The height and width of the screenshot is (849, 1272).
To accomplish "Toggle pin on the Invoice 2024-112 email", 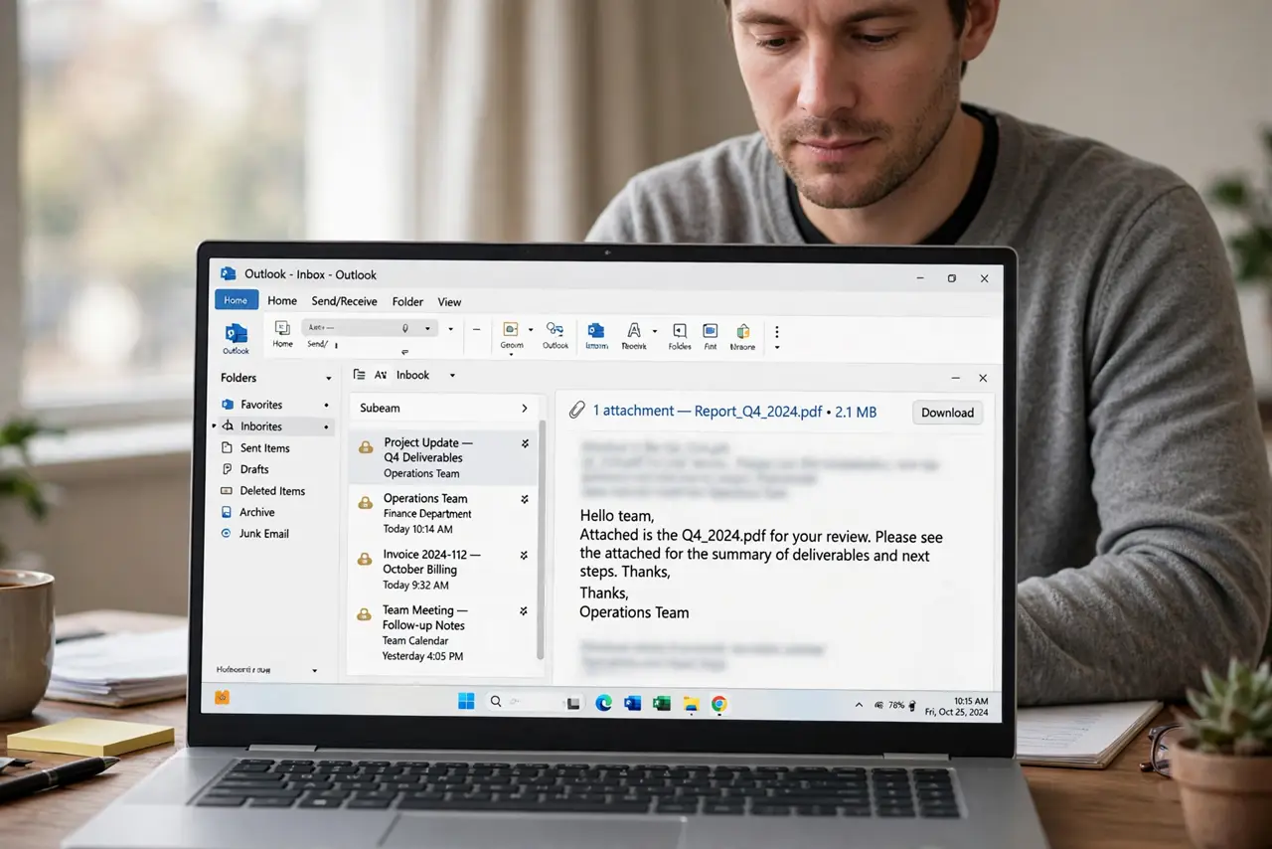I will (x=525, y=555).
